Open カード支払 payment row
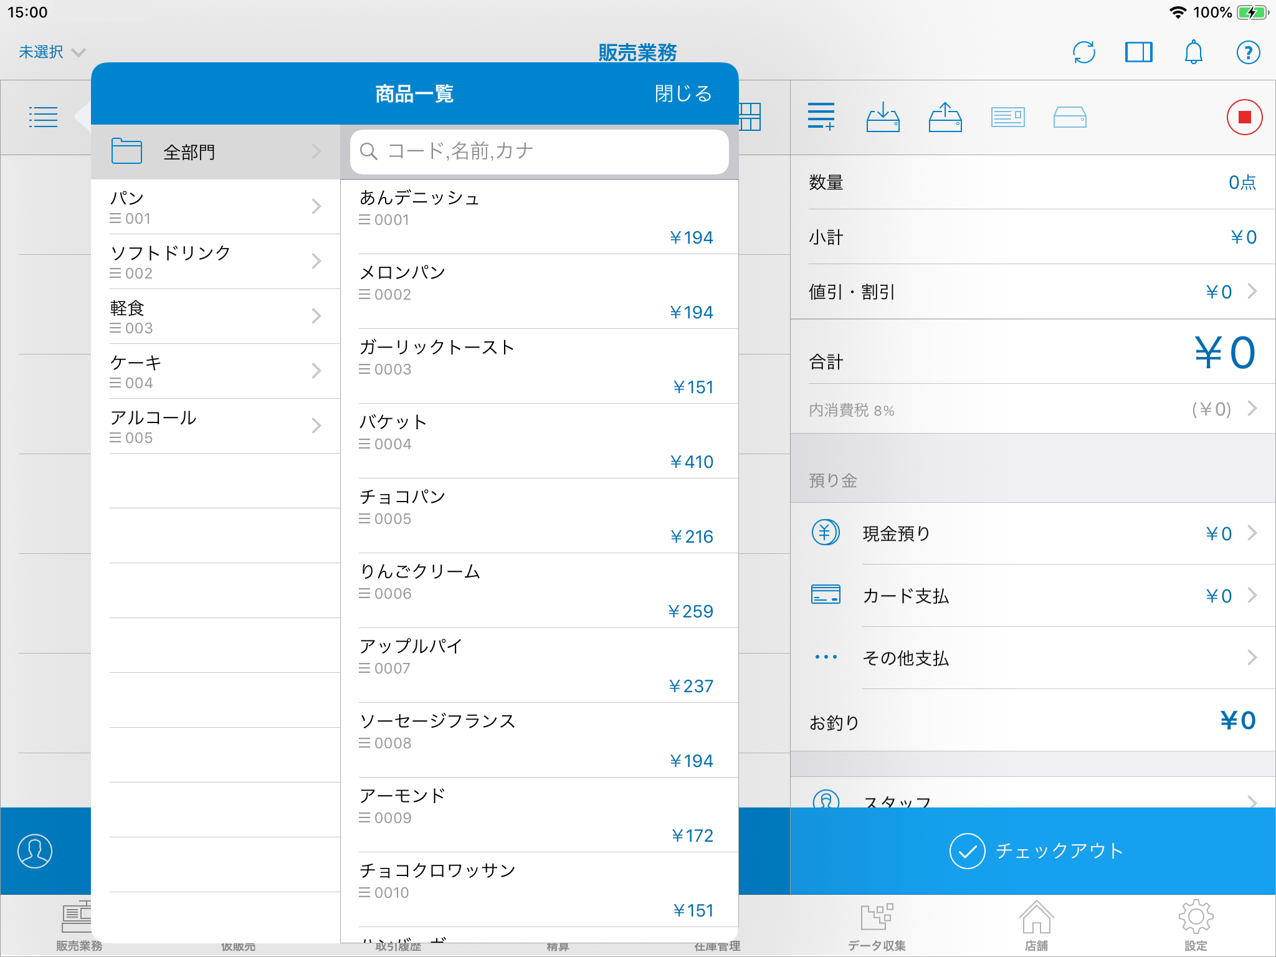Viewport: 1276px width, 957px height. pos(1033,596)
